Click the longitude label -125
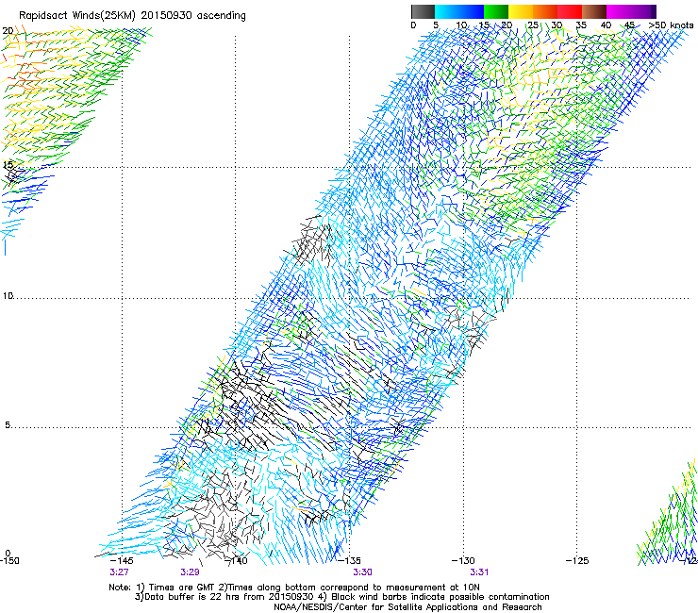The image size is (698, 613). click(x=577, y=560)
